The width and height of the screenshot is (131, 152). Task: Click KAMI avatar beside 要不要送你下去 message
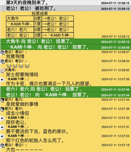tap(2, 128)
